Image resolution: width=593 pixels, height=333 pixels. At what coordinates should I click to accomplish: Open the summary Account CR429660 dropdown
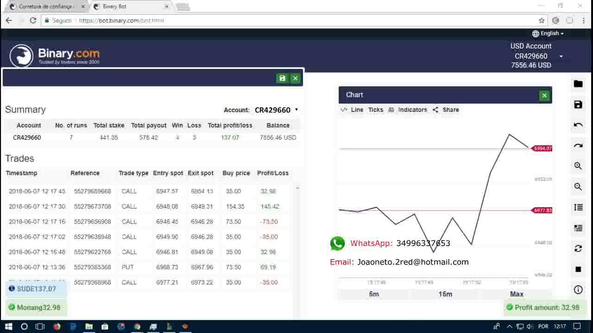(276, 110)
